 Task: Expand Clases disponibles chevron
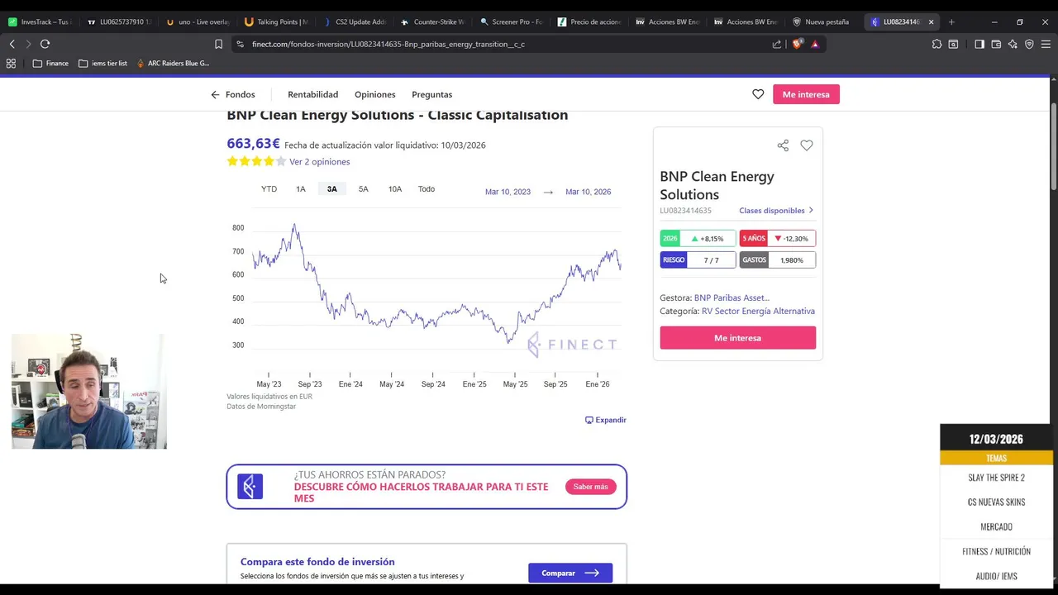[811, 210]
